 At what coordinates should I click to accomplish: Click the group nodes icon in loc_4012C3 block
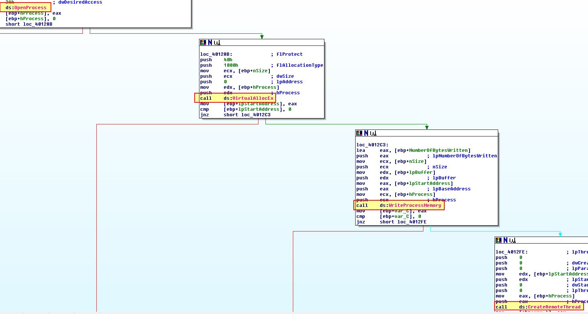(x=373, y=133)
